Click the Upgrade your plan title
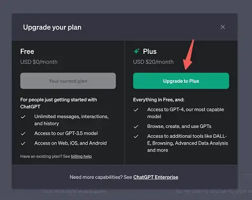Screen dimensions: 252x200 tap(52, 27)
